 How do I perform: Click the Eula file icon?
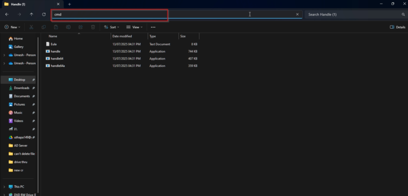[x=48, y=44]
